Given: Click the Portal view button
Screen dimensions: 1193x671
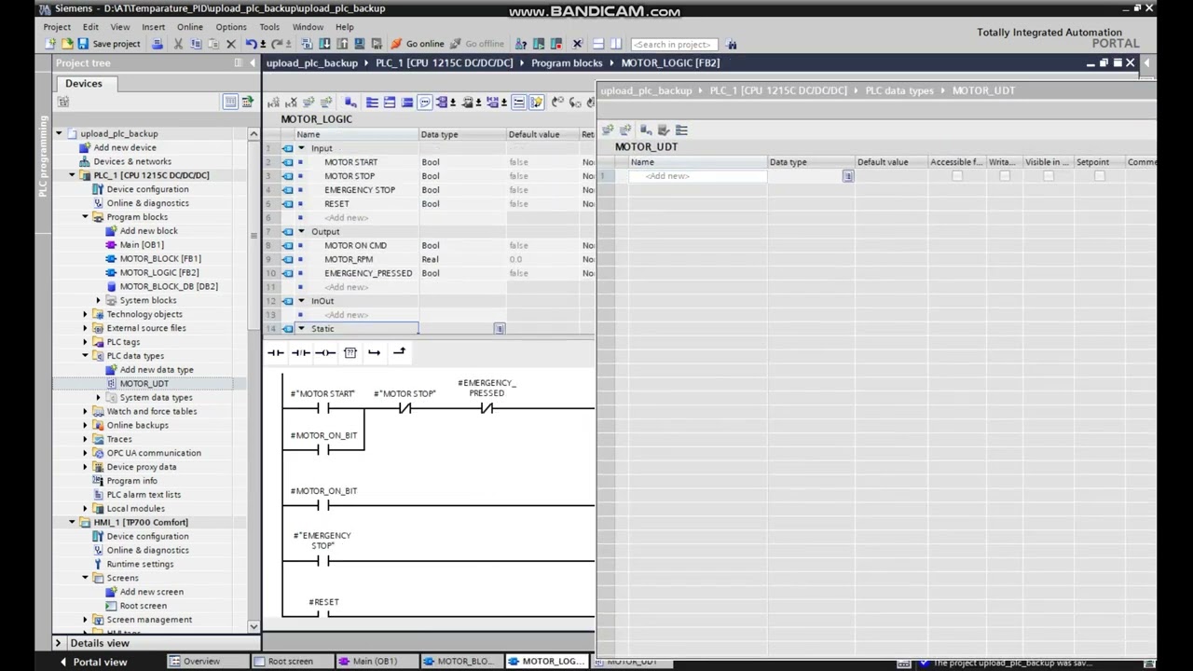Looking at the screenshot, I should (x=93, y=662).
